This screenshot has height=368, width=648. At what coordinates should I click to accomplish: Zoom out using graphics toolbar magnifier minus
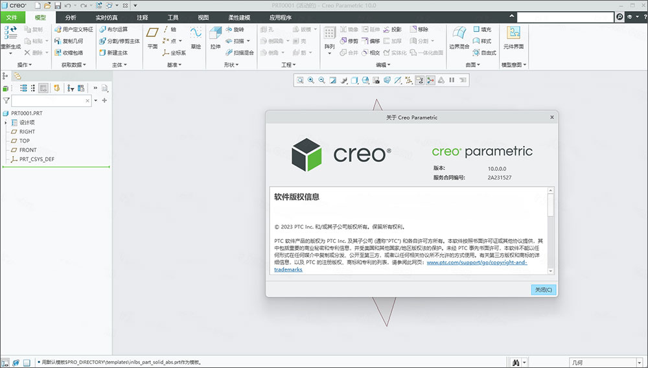point(322,80)
